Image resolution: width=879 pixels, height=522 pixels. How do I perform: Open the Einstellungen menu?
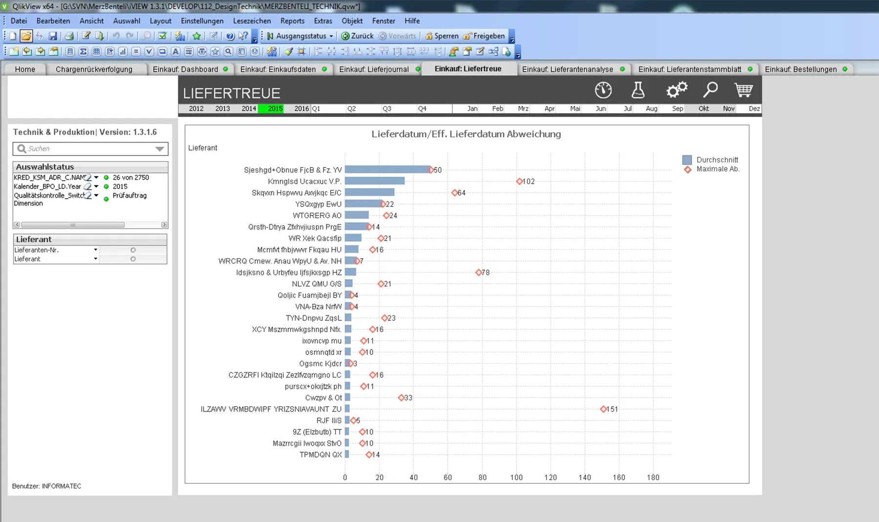pos(202,21)
